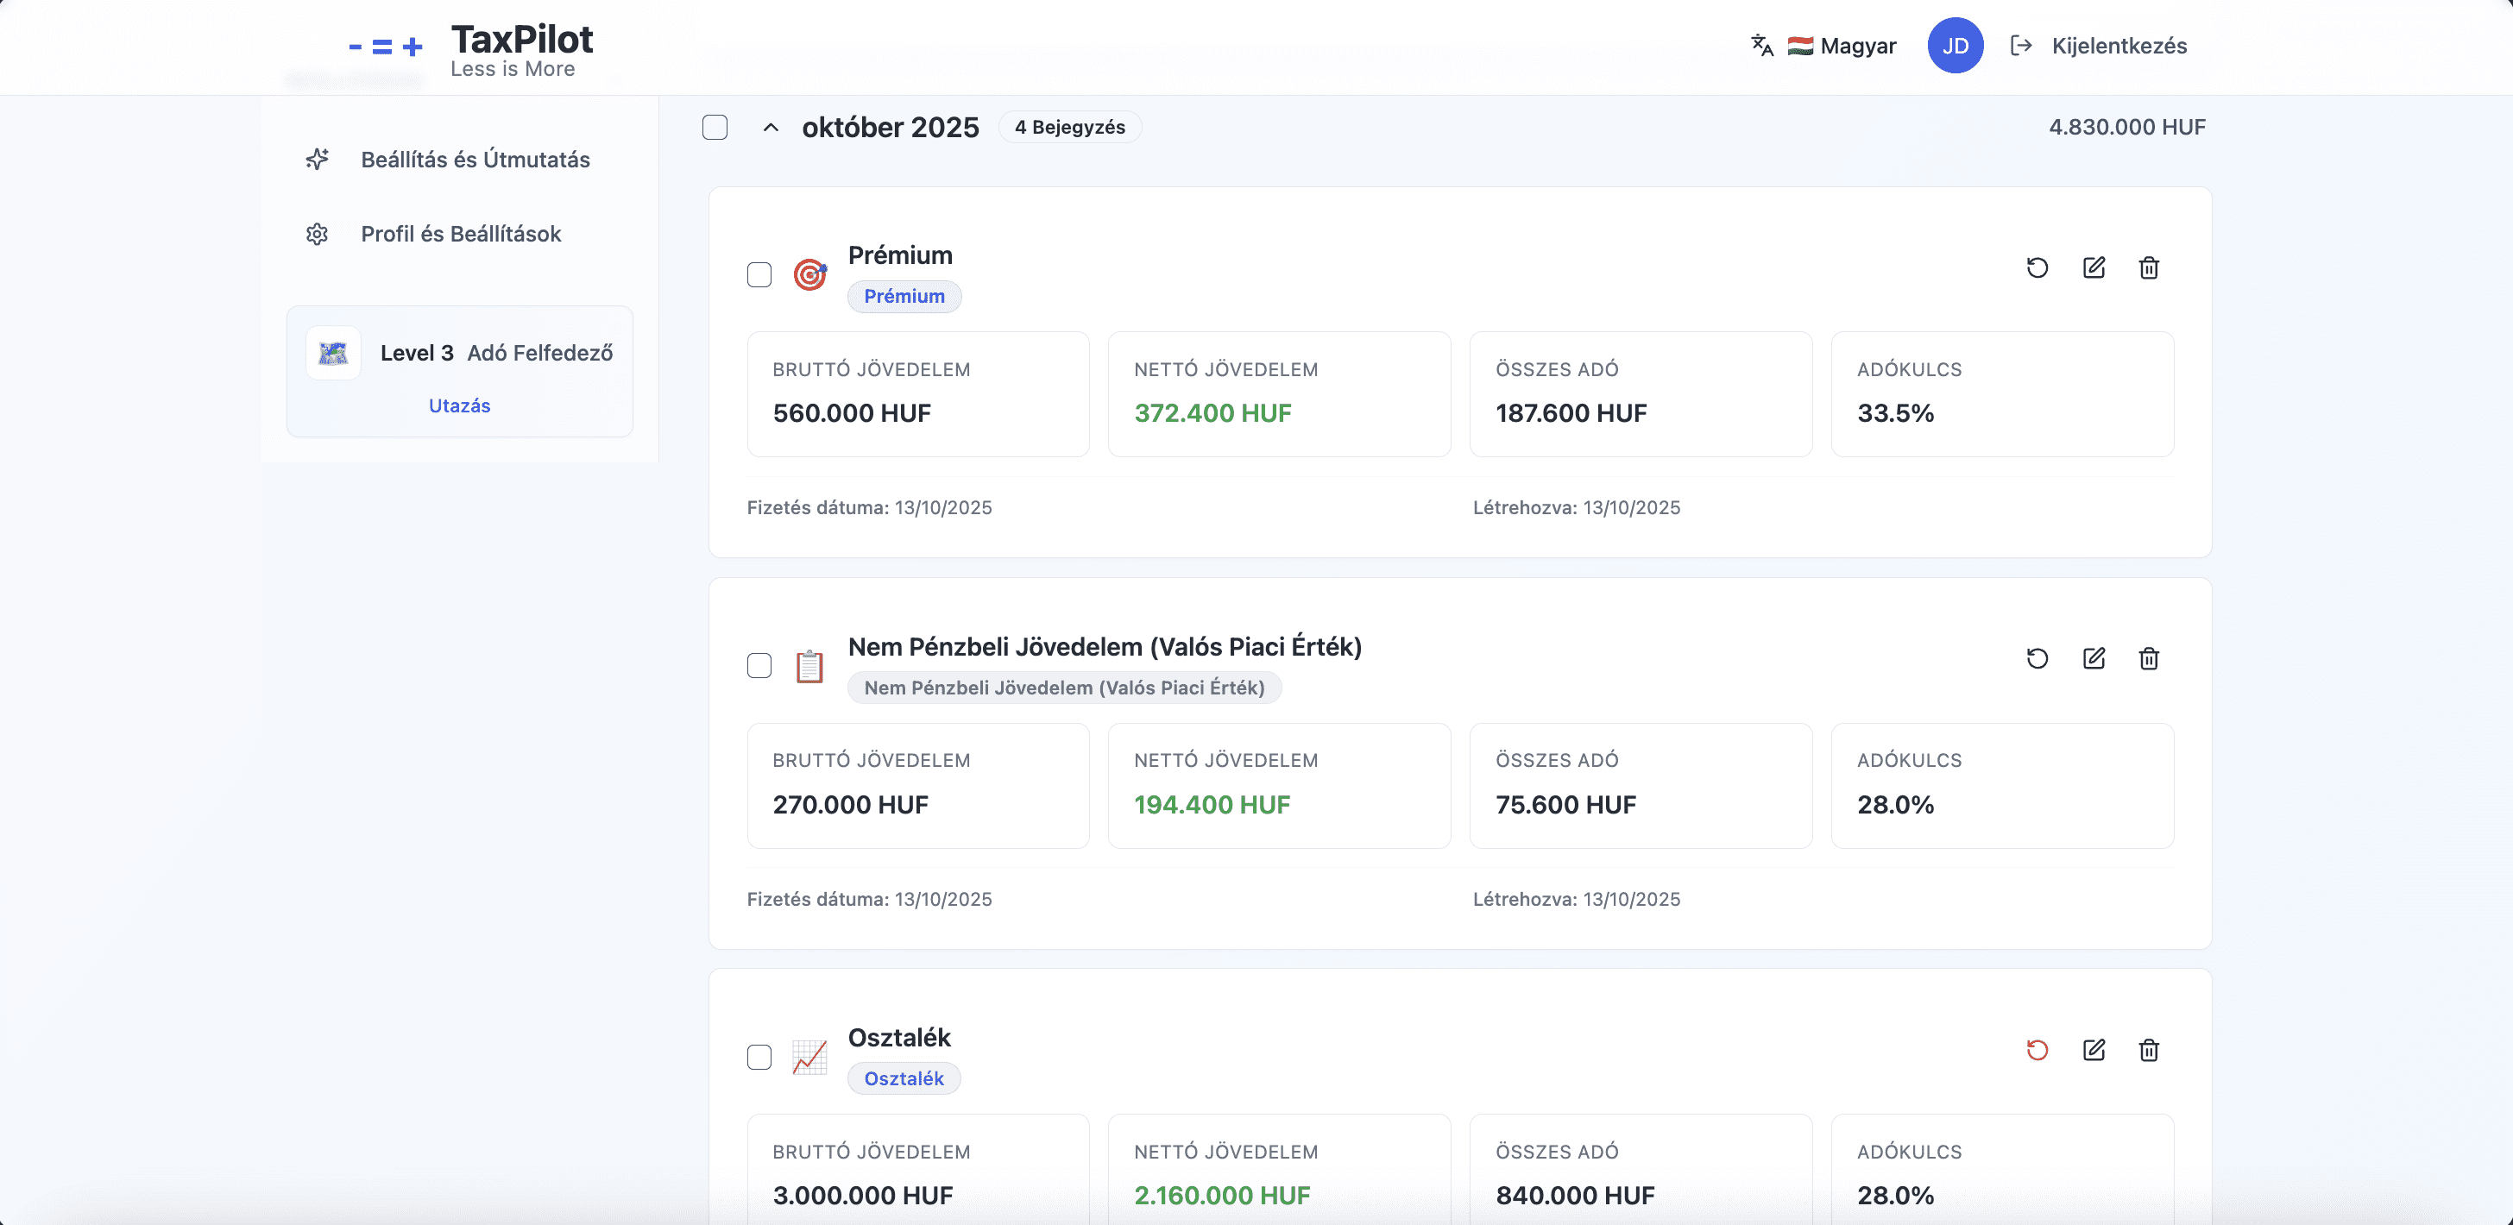This screenshot has width=2513, height=1225.
Task: Check the Prémium entry checkbox
Action: 759,275
